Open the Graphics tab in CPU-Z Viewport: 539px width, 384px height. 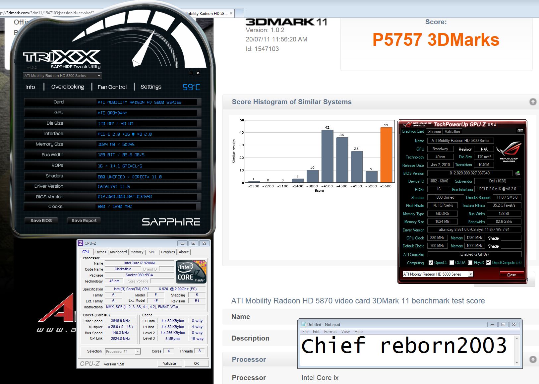(168, 252)
